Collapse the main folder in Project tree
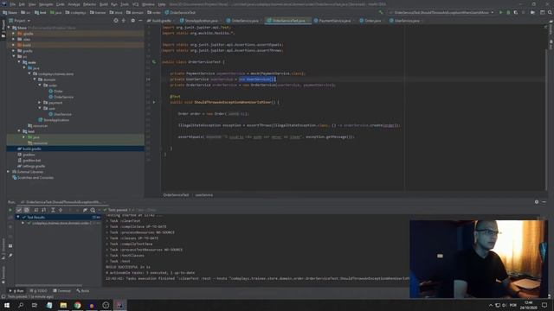554x311 pixels. 19,62
